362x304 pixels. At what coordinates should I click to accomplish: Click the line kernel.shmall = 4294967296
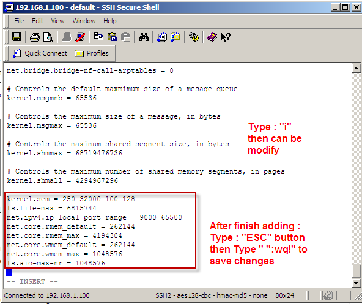coord(62,180)
